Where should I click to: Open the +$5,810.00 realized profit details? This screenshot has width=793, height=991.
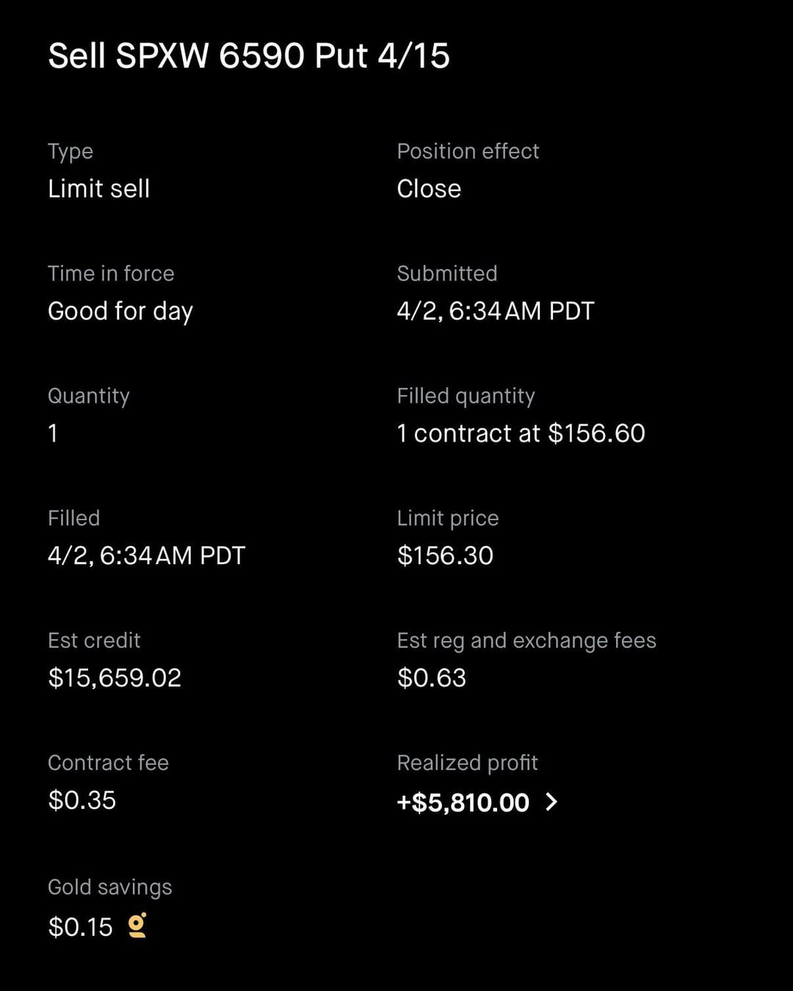pos(463,802)
